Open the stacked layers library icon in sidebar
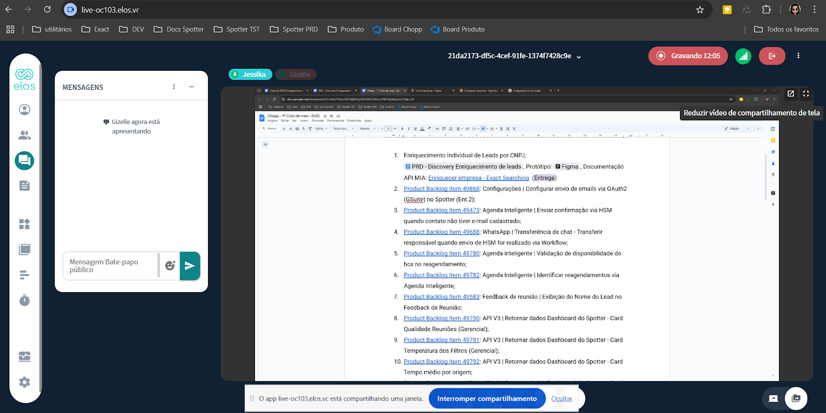 tap(24, 250)
